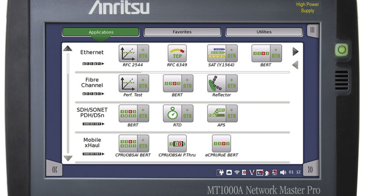366x196 pixels.
Task: Click the right-pointing arrow beside Ethernet row
Action: coord(295,51)
